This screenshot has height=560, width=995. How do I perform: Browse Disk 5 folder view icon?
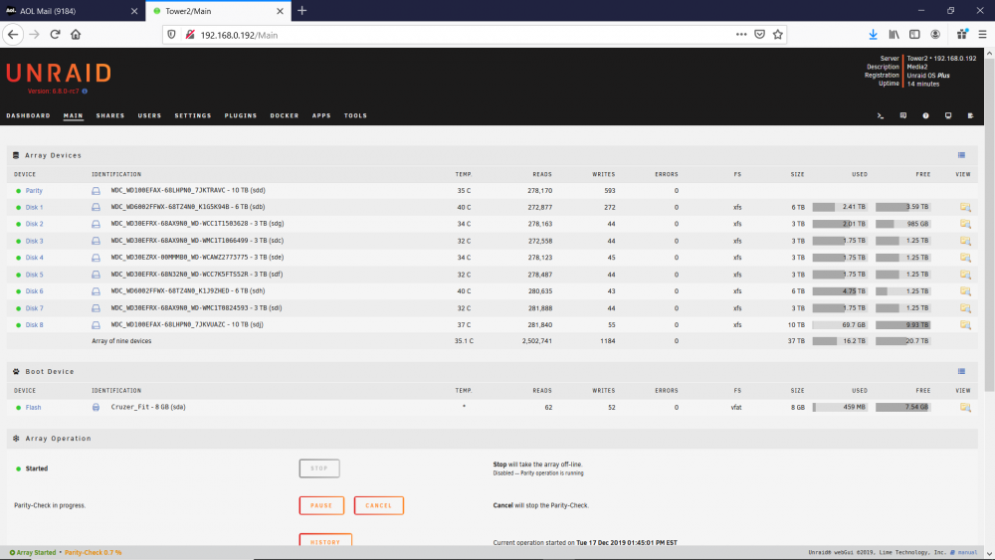(965, 275)
